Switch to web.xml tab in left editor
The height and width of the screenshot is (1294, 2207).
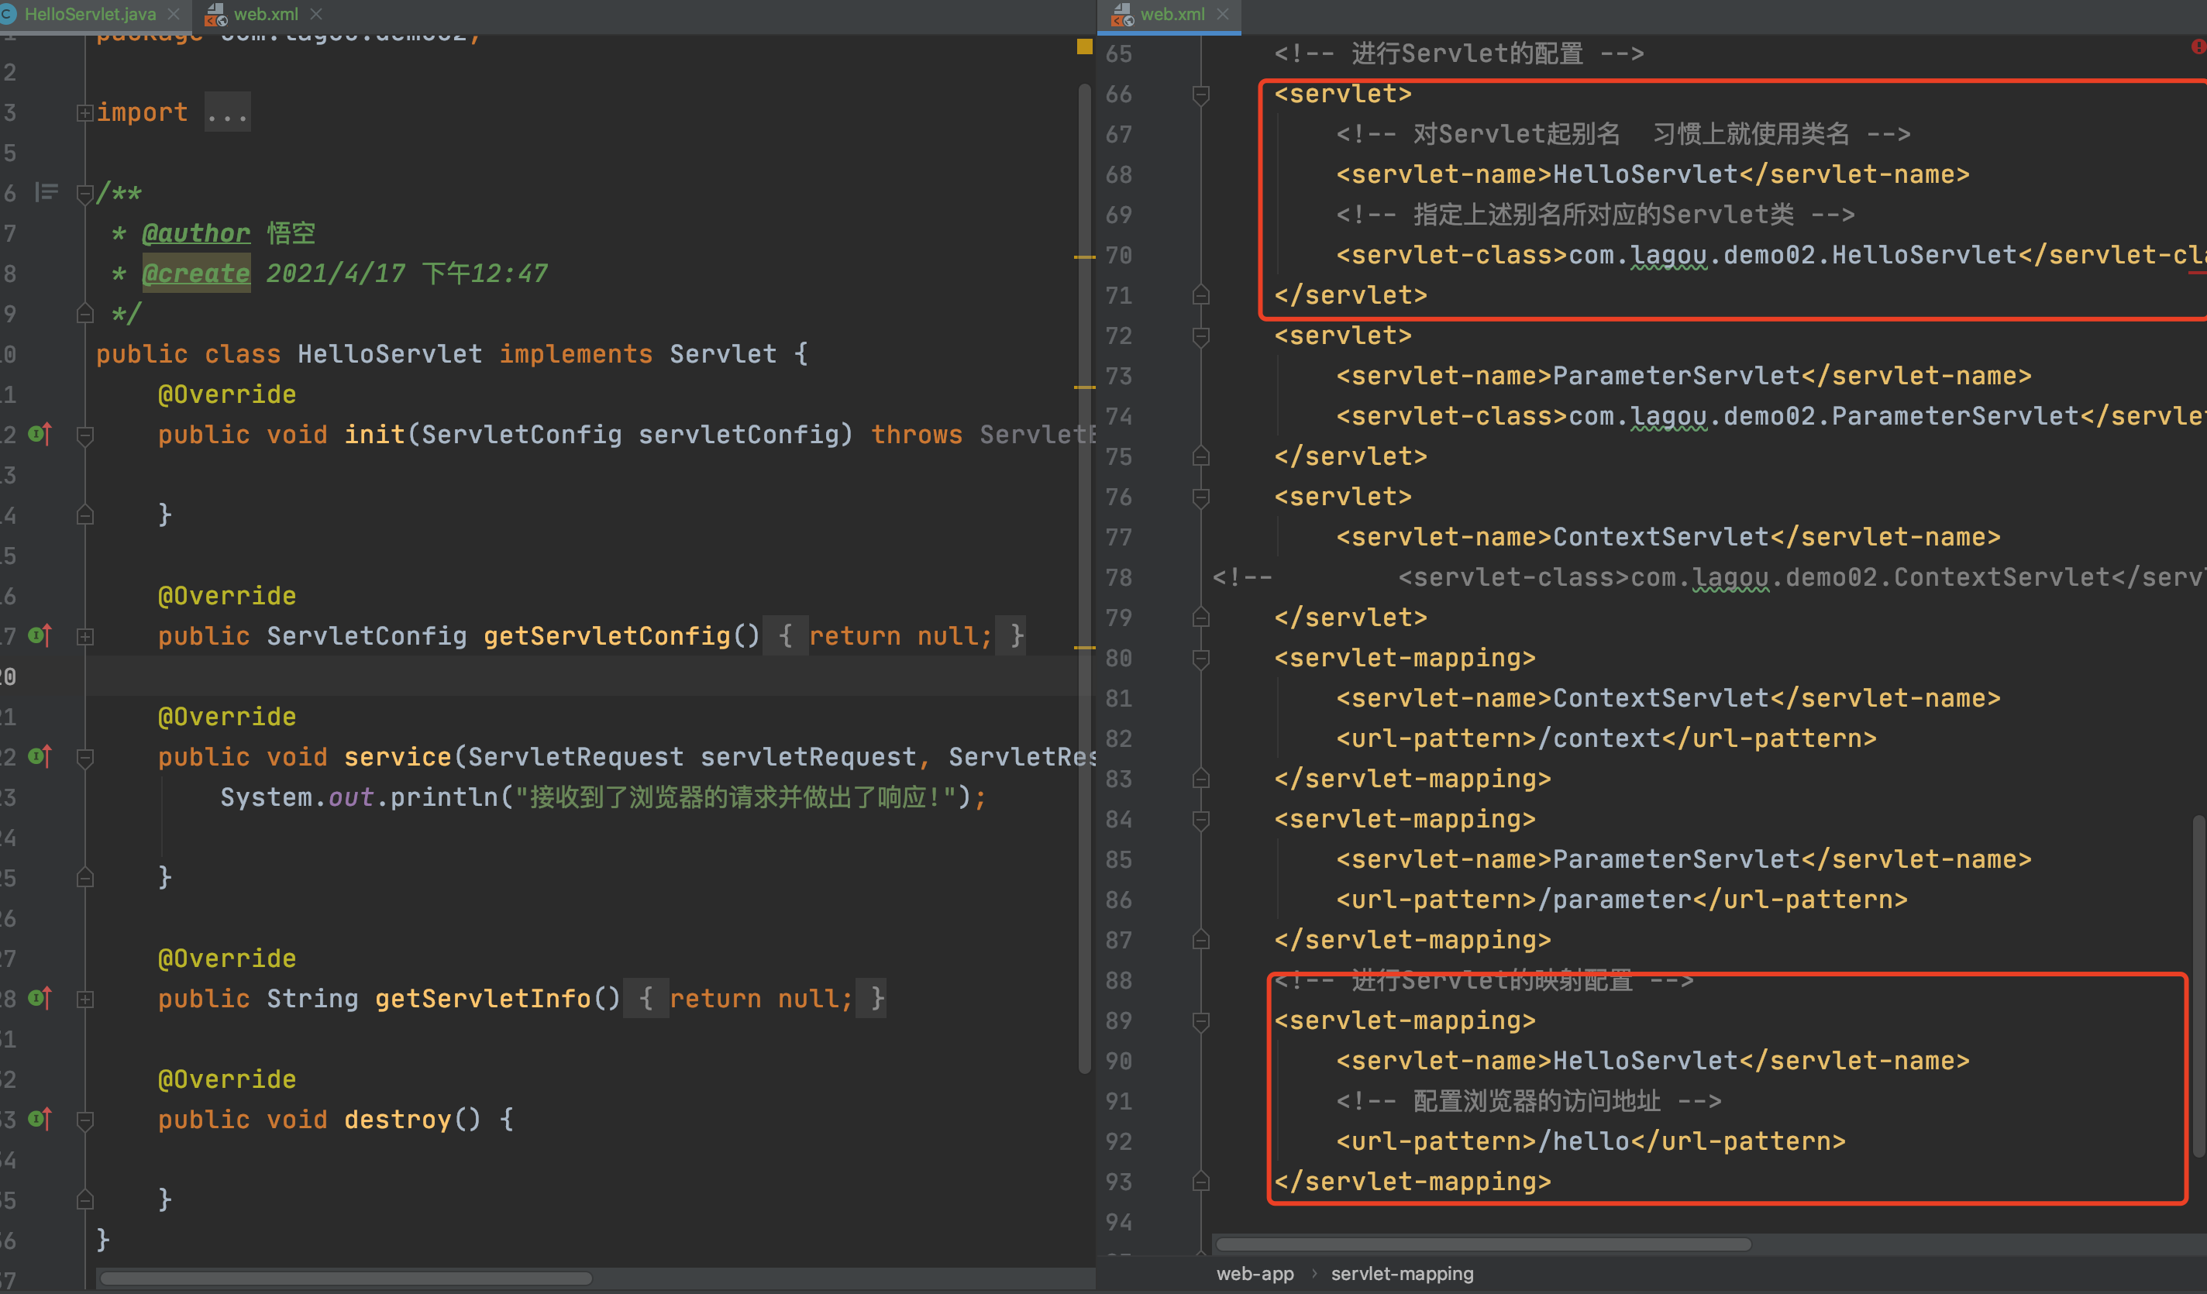point(265,14)
